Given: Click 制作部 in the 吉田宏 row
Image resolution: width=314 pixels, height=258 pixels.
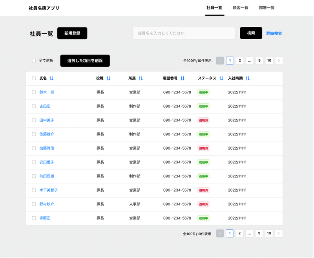Looking at the screenshot, I should pyautogui.click(x=135, y=106).
